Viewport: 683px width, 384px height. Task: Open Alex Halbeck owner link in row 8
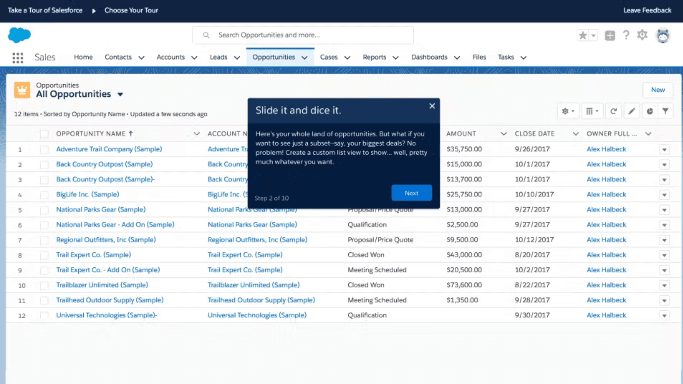[x=606, y=255]
